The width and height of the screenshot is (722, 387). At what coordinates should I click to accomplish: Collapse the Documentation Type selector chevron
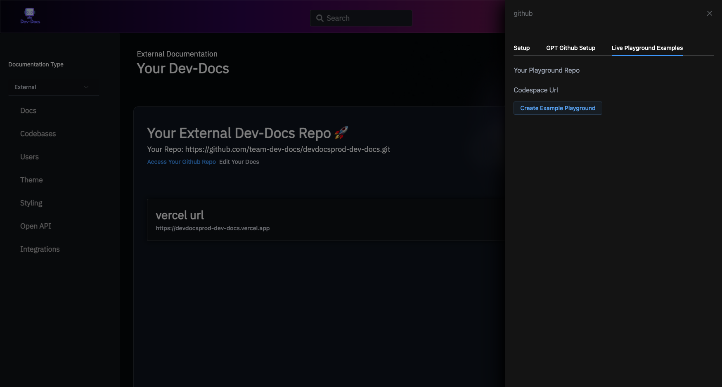point(86,87)
